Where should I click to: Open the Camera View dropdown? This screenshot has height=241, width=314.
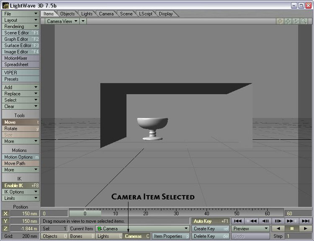(x=62, y=21)
